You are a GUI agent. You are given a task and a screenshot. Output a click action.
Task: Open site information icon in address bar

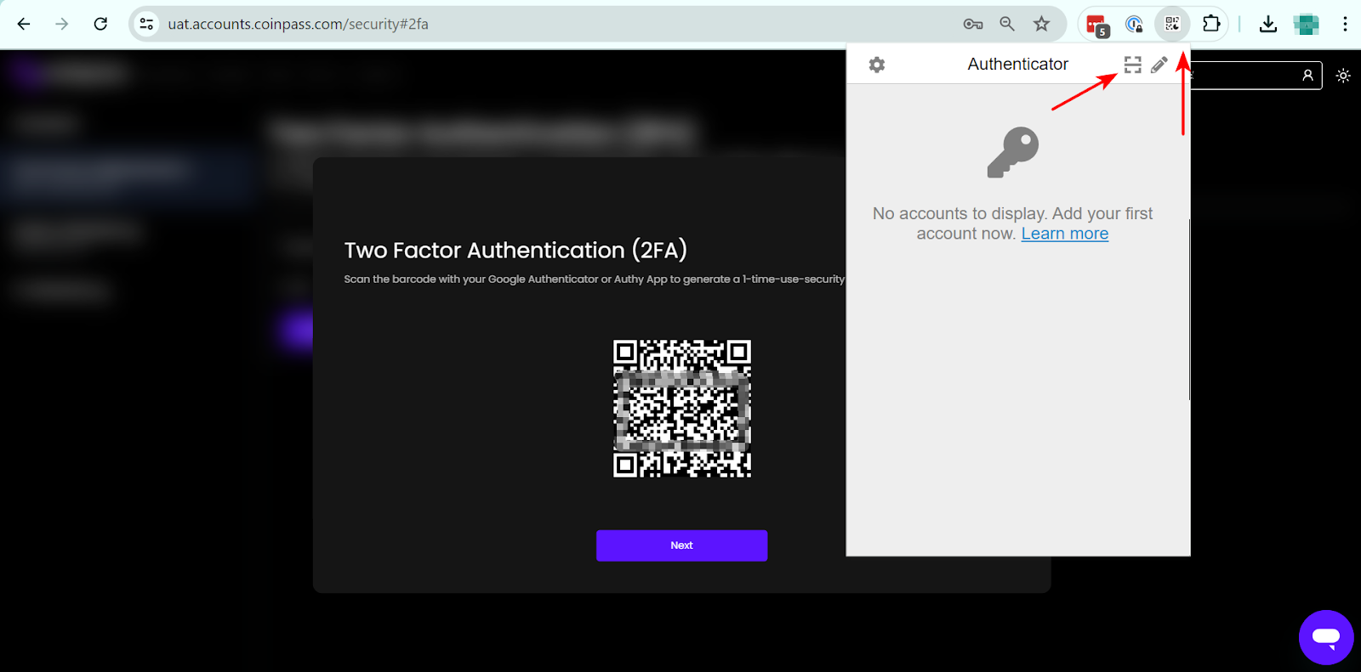click(147, 24)
